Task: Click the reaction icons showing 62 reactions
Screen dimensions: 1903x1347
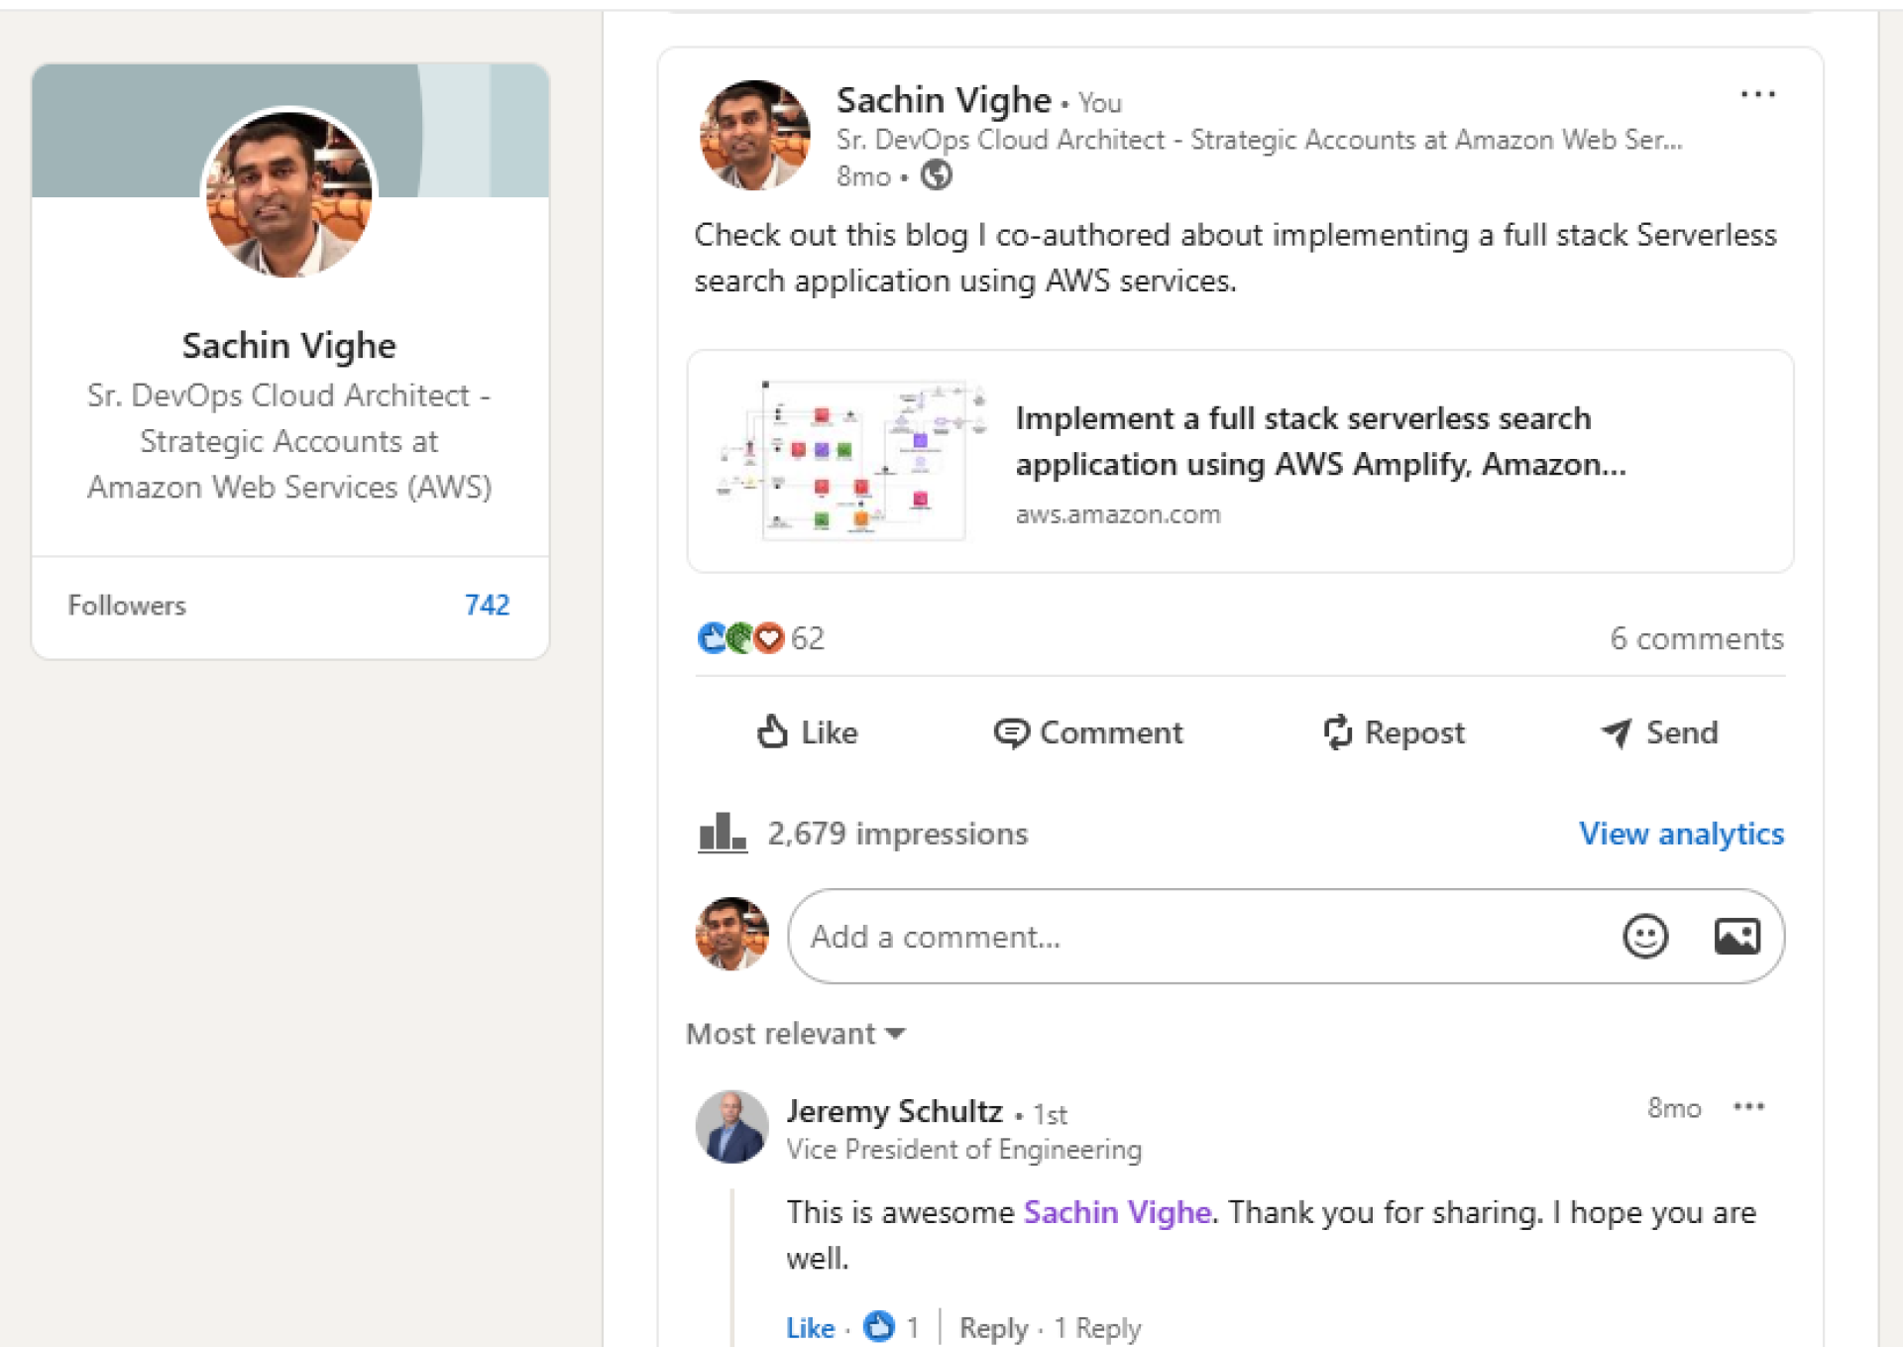Action: (738, 639)
